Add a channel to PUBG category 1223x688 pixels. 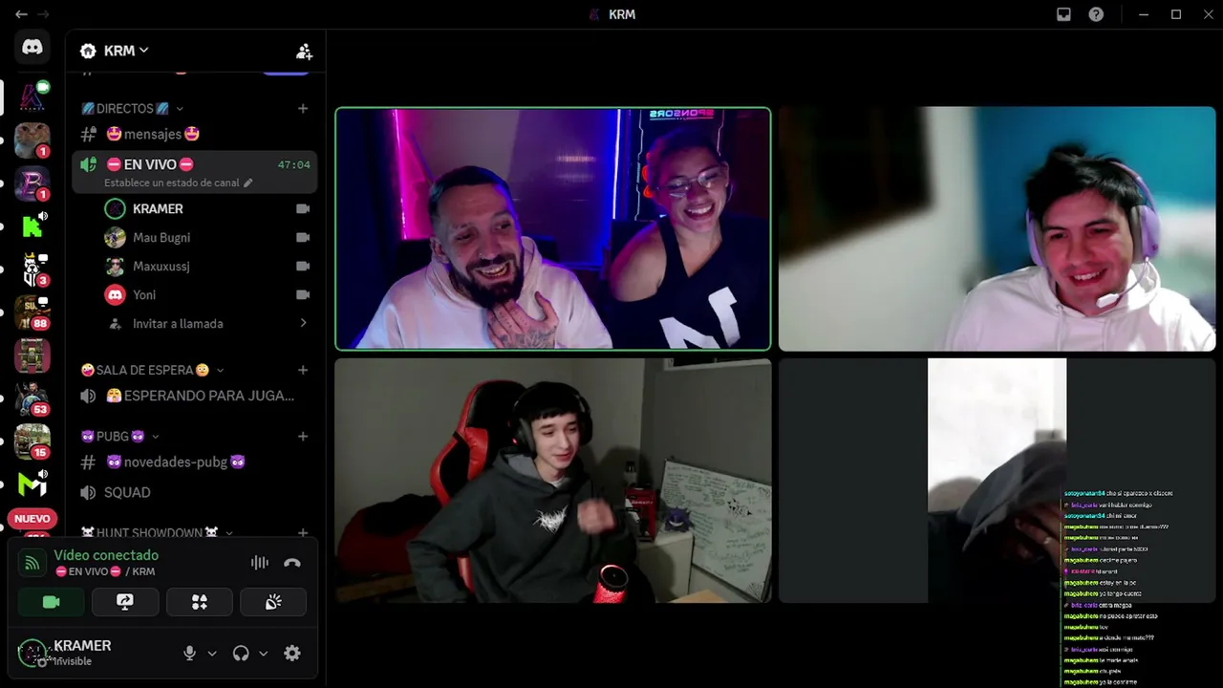[303, 437]
